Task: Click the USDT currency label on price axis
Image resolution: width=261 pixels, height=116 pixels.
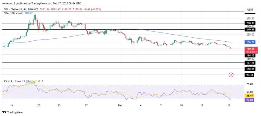Action: 250,10
